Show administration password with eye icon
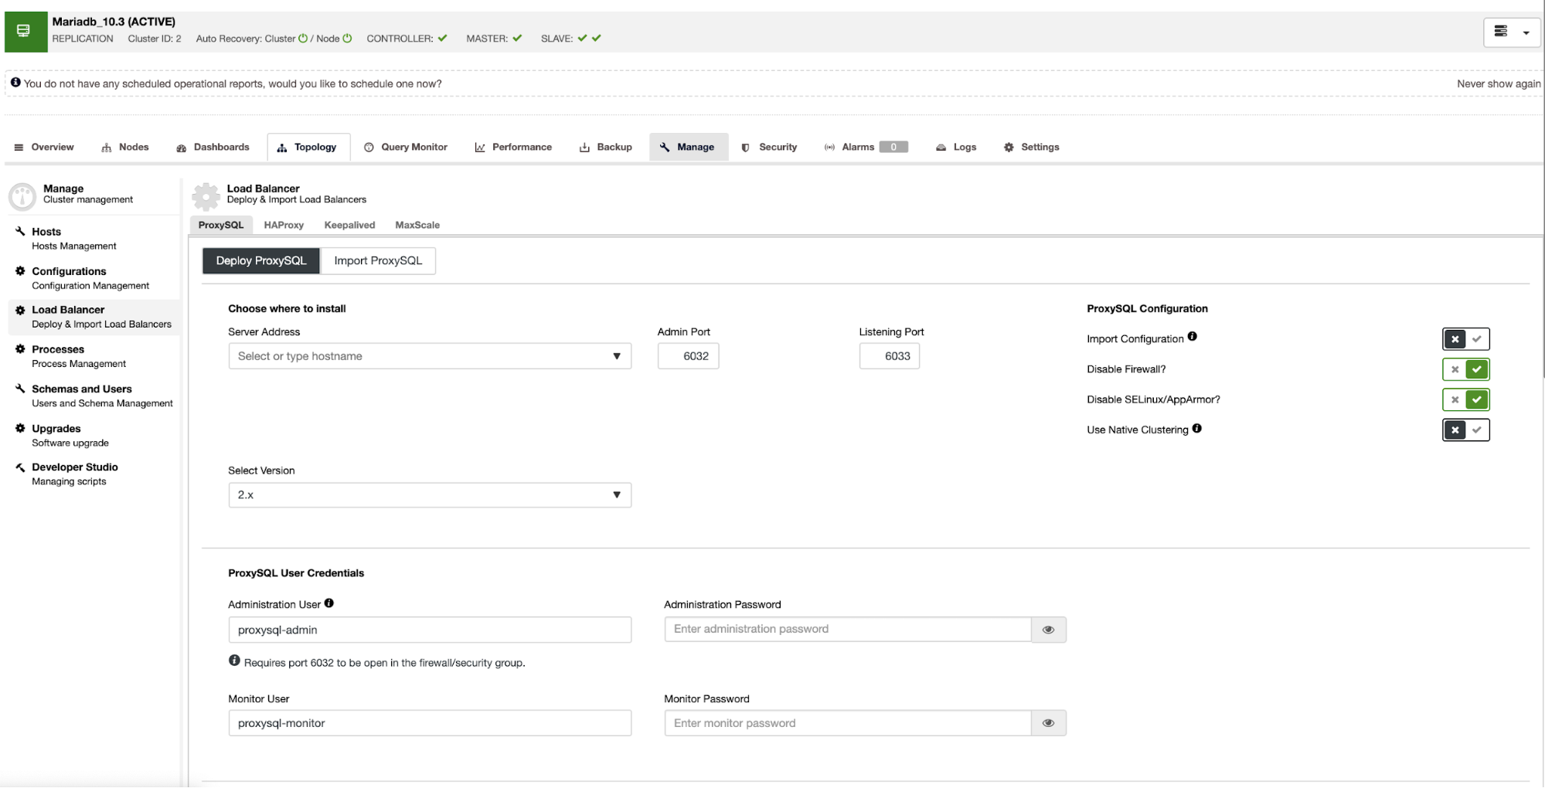The image size is (1545, 788). pyautogui.click(x=1048, y=630)
